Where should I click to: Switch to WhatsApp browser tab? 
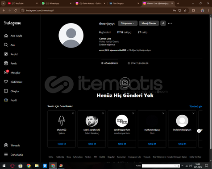coord(57,3)
